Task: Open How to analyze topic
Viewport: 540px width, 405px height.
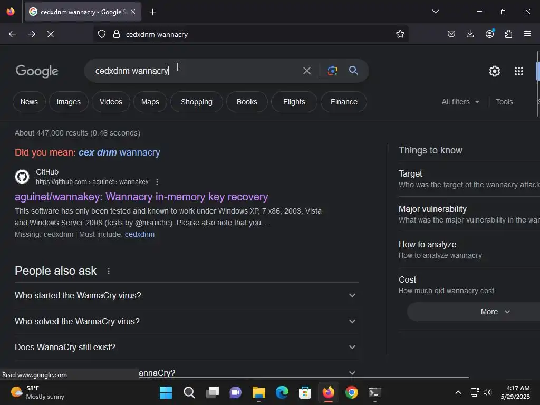Action: 469,249
